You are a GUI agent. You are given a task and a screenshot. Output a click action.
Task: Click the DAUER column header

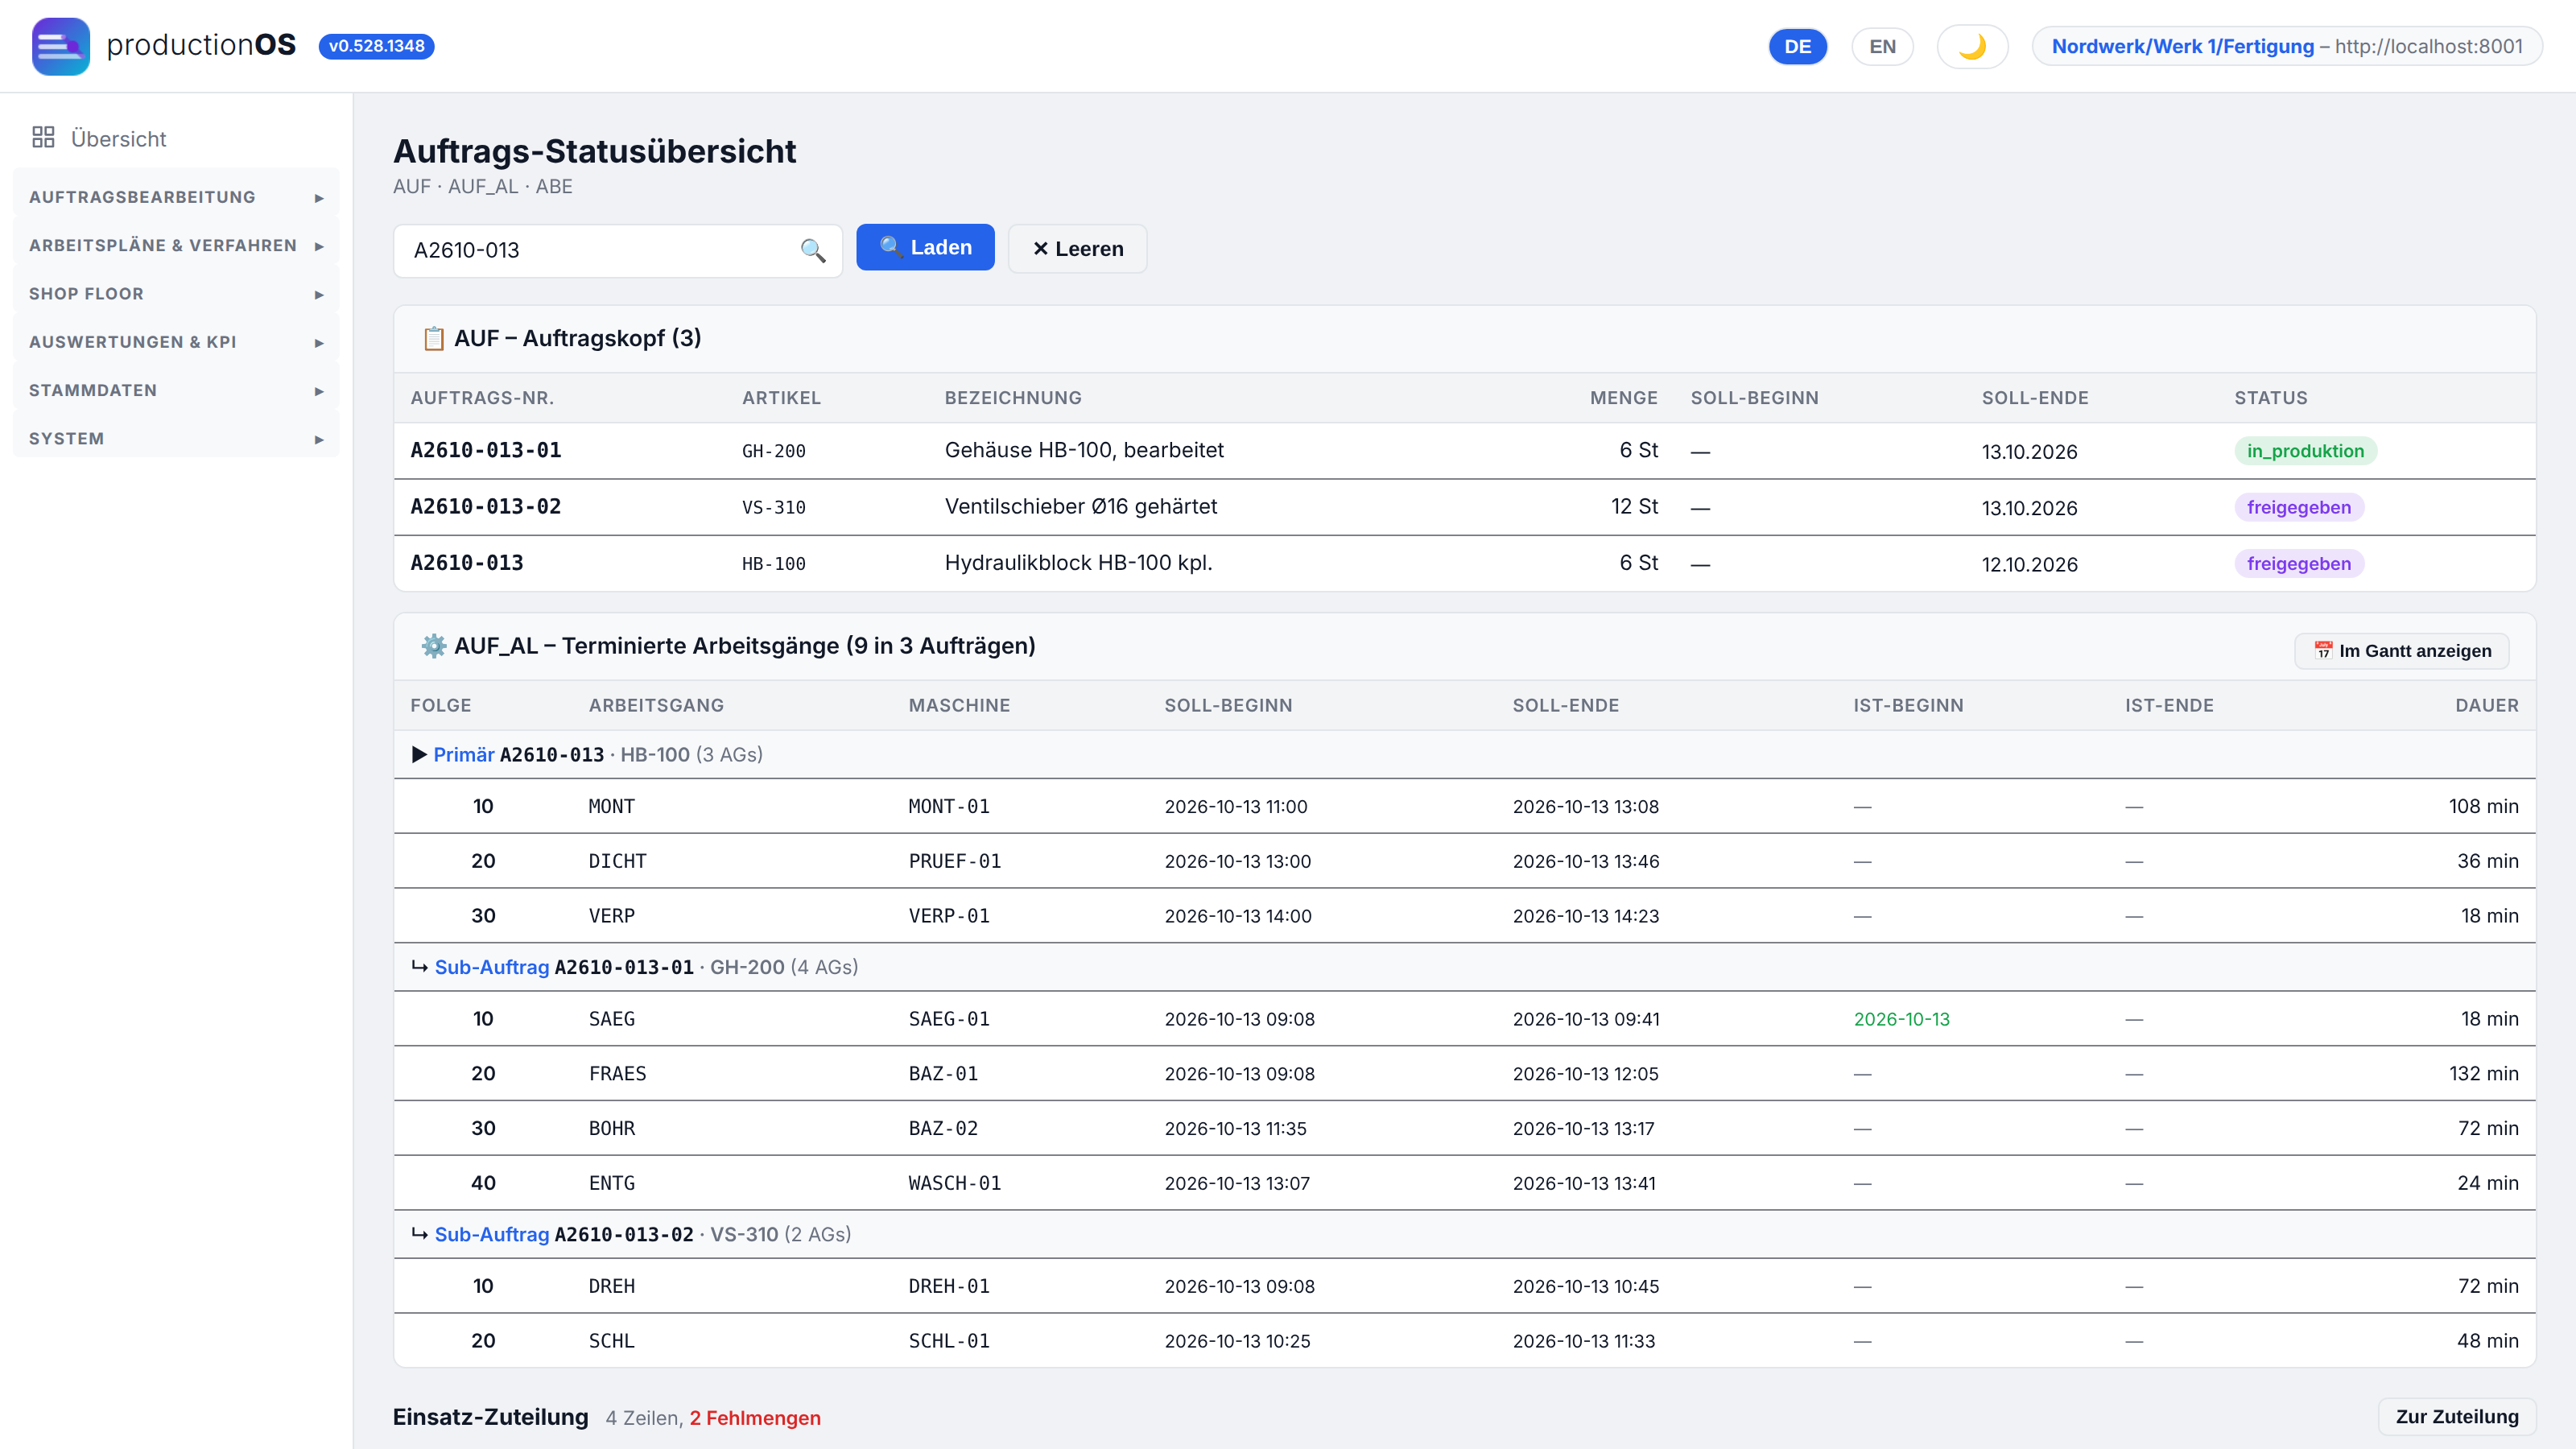2487,705
